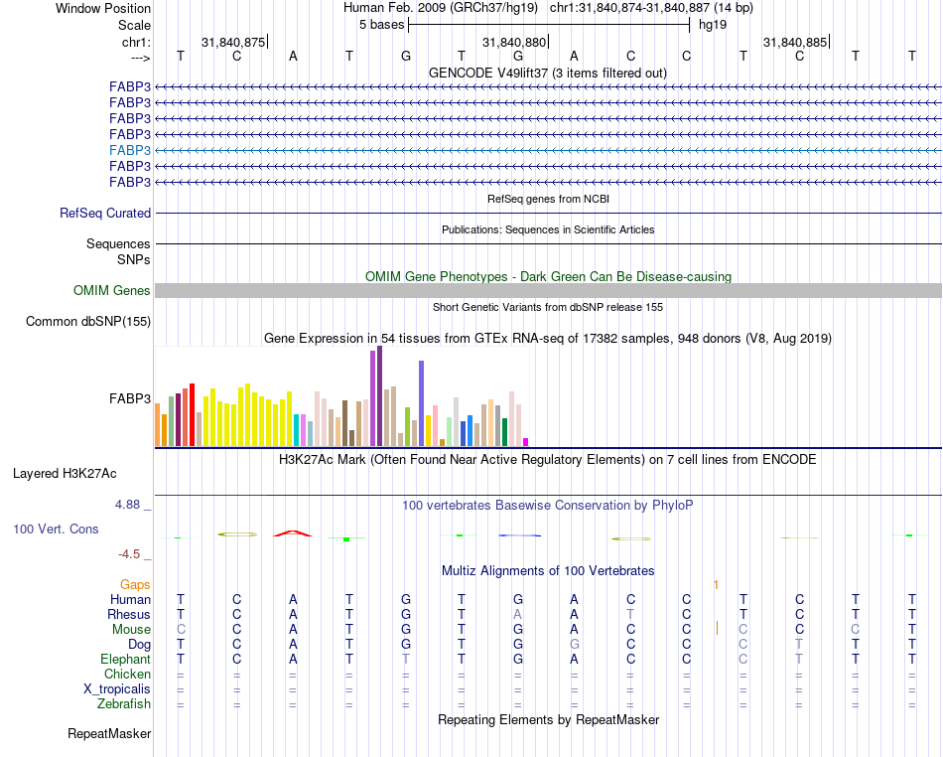Open the GENCODE V49lift37 track title

coord(548,73)
